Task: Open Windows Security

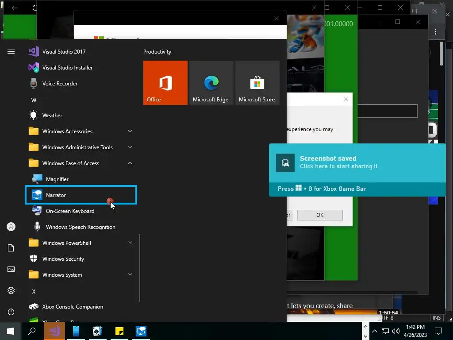Action: (x=81, y=259)
